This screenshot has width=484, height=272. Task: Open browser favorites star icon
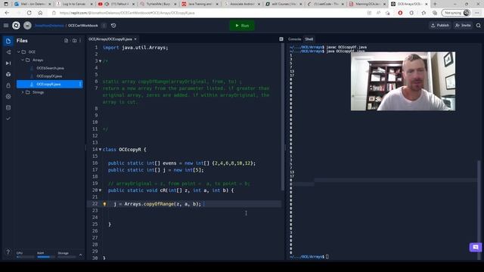click(x=423, y=13)
